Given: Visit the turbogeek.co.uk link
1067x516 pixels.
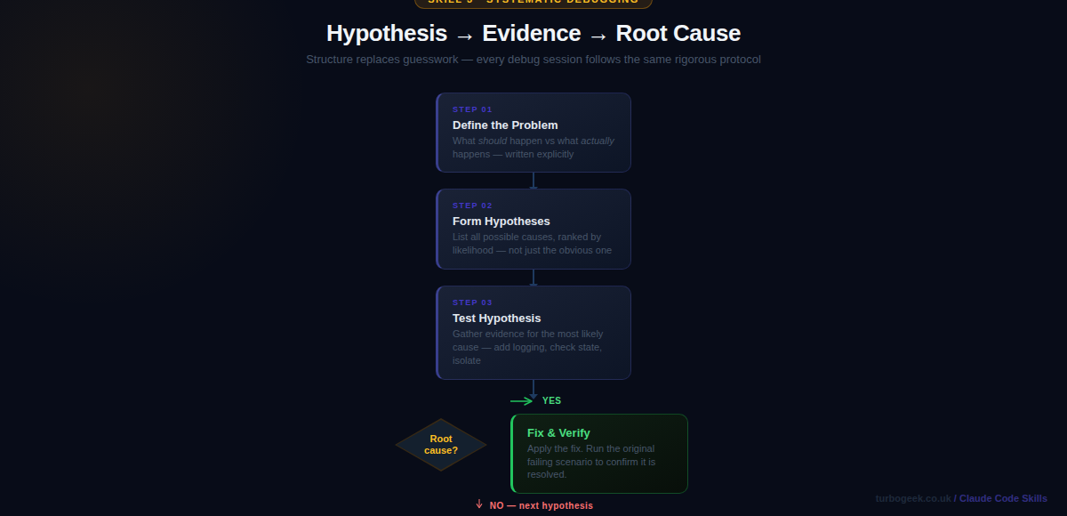Looking at the screenshot, I should [x=913, y=498].
